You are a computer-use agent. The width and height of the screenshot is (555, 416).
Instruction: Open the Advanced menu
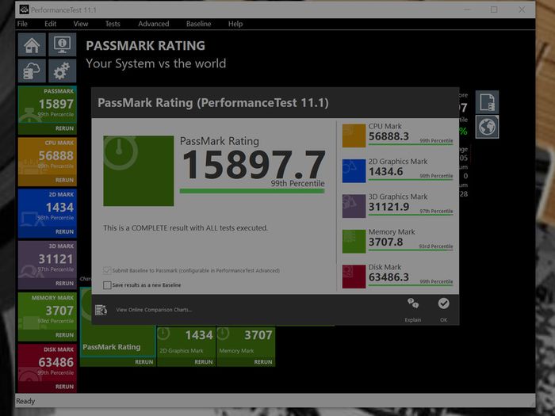point(154,24)
